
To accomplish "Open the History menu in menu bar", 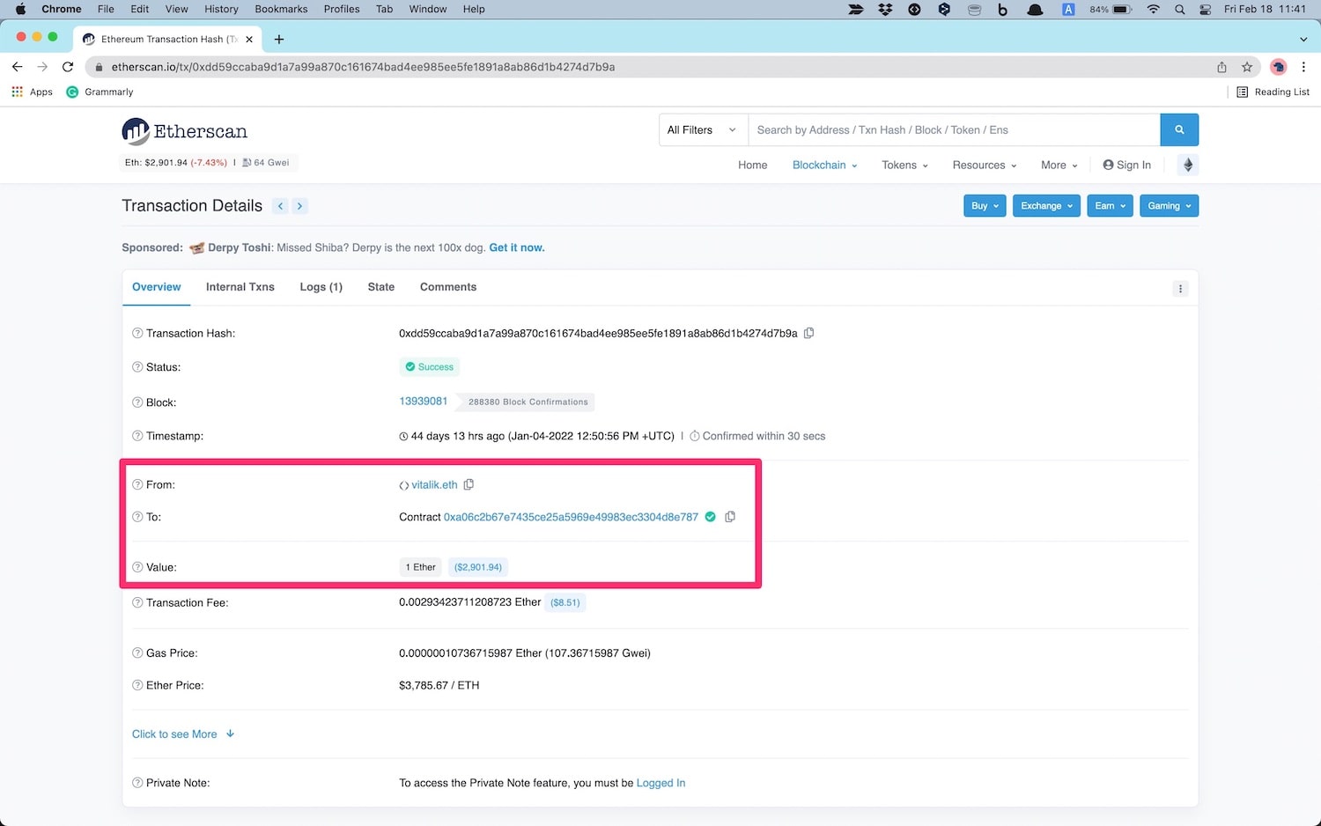I will 221,9.
